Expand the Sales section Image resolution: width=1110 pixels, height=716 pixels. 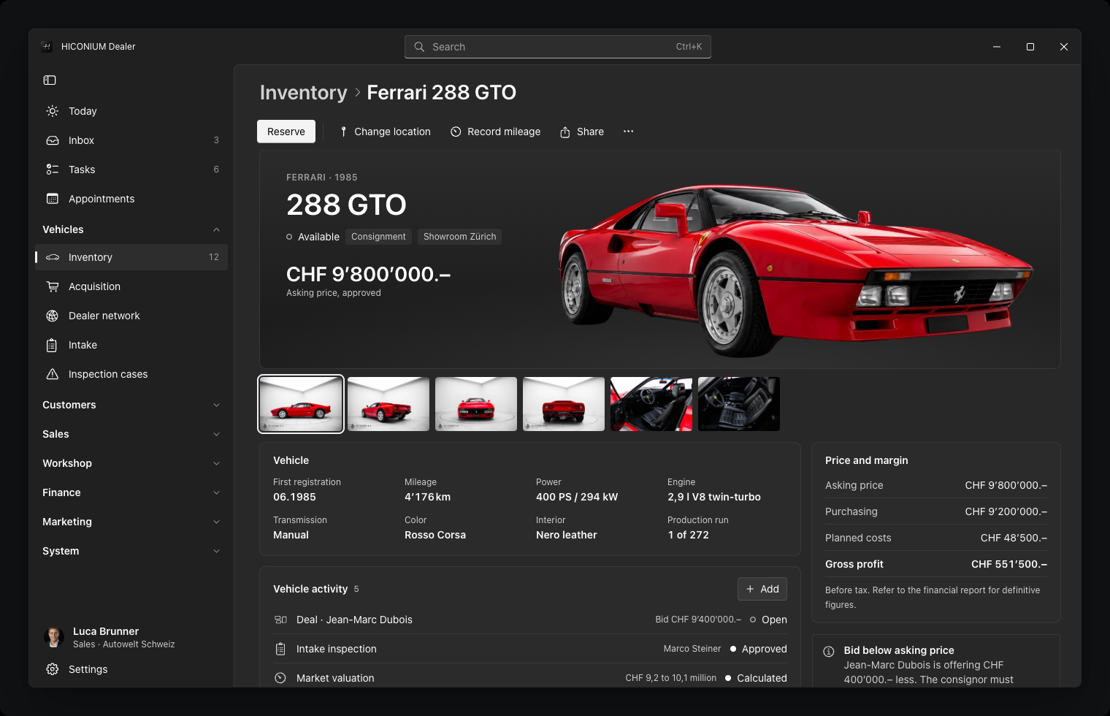pos(131,434)
